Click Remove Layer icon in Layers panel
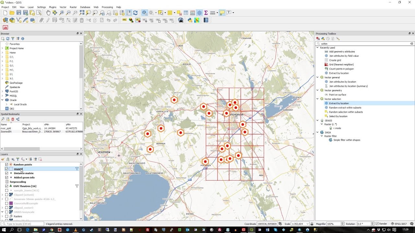The width and height of the screenshot is (415, 233). coord(40,159)
